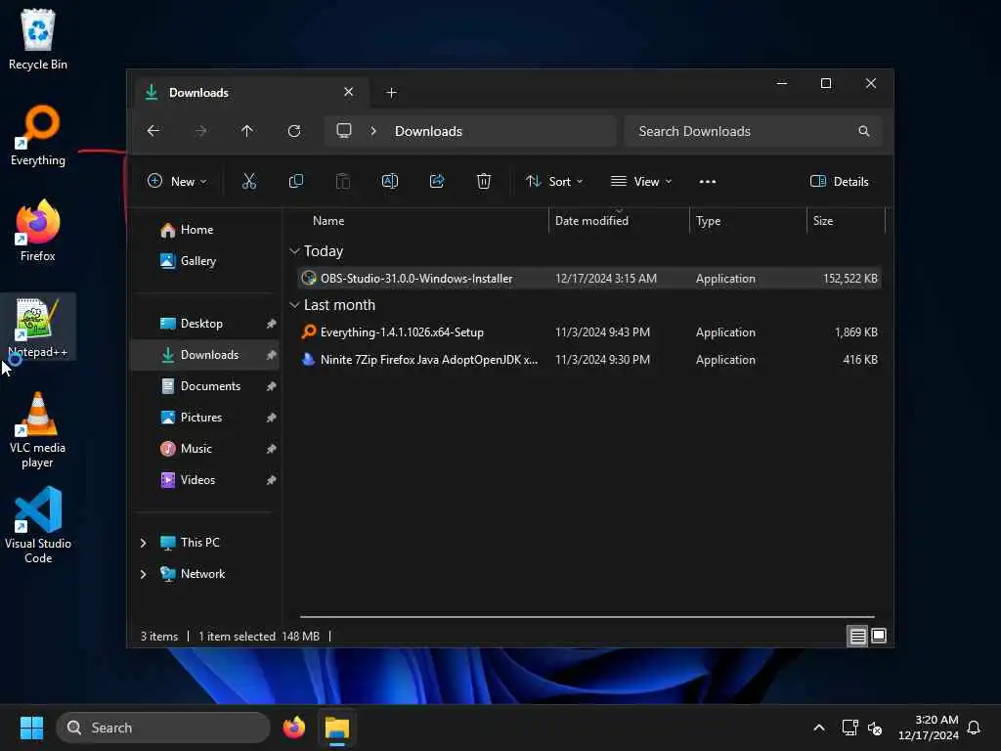Open the Sort dropdown menu
The width and height of the screenshot is (1001, 751).
554,181
